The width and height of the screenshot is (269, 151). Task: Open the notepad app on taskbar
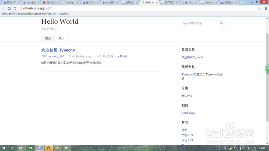pyautogui.click(x=66, y=148)
